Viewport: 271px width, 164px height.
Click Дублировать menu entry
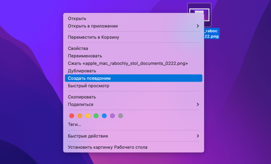click(x=133, y=71)
